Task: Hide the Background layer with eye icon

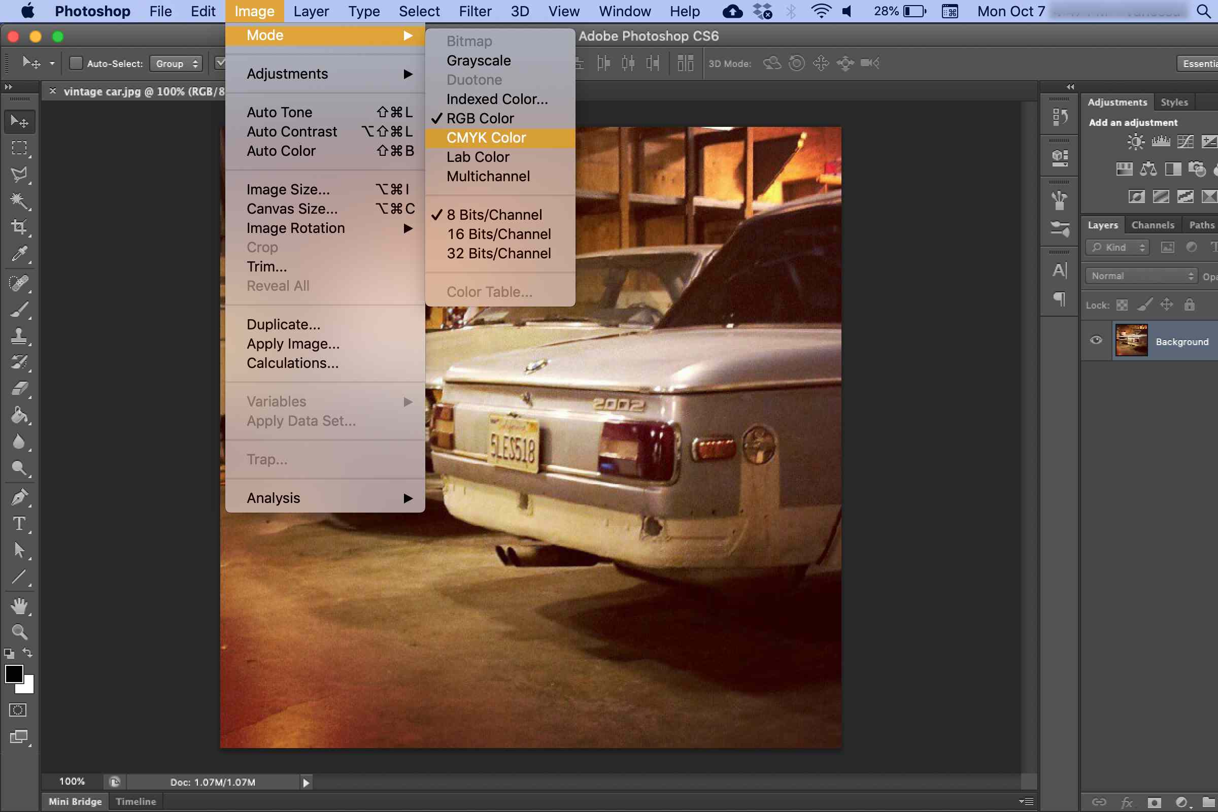Action: [x=1096, y=340]
